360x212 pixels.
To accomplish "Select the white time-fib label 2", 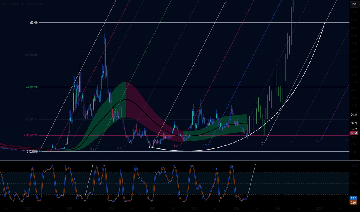I will [x=262, y=143].
